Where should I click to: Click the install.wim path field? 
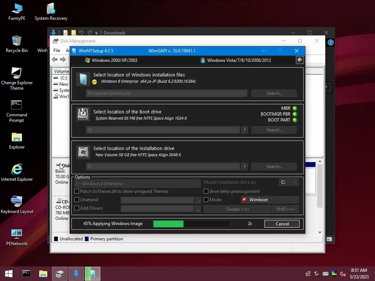click(x=167, y=93)
